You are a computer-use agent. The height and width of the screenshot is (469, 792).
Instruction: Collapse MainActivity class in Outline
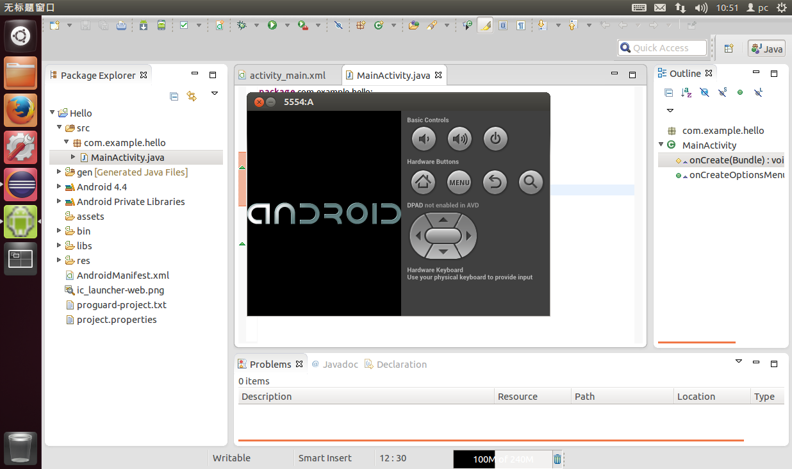(661, 145)
